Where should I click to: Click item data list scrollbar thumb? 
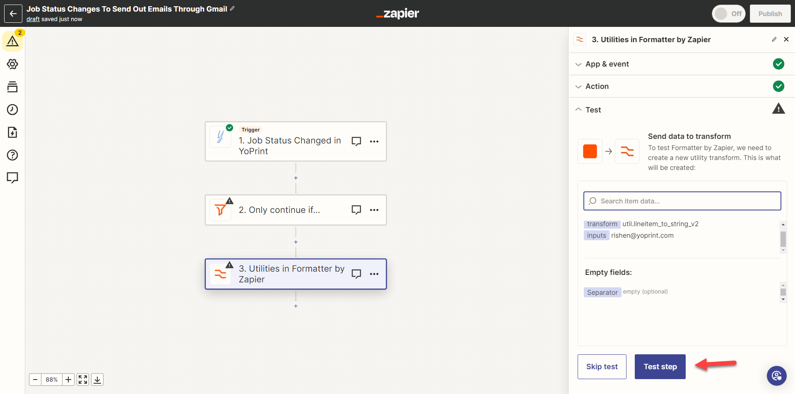(x=783, y=239)
